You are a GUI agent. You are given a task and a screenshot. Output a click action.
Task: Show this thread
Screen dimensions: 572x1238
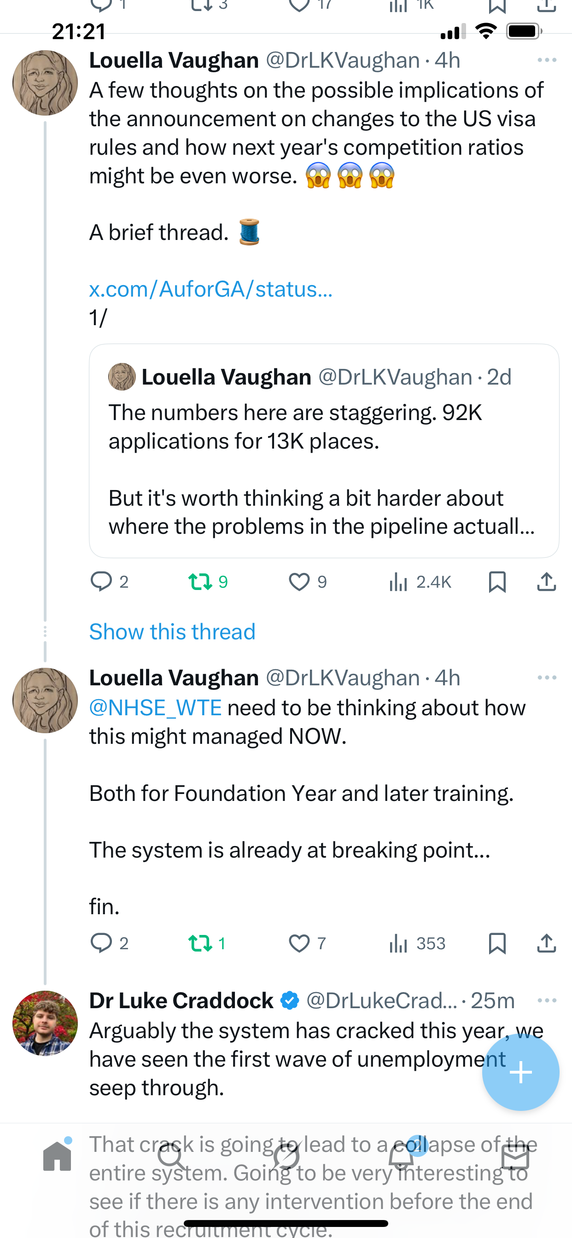coord(172,631)
